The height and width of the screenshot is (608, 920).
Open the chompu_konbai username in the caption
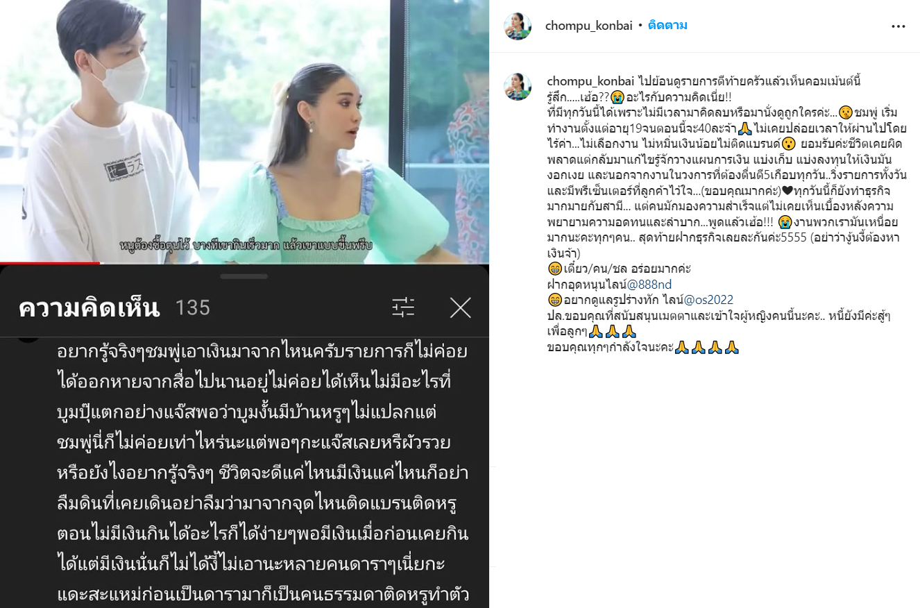(588, 81)
